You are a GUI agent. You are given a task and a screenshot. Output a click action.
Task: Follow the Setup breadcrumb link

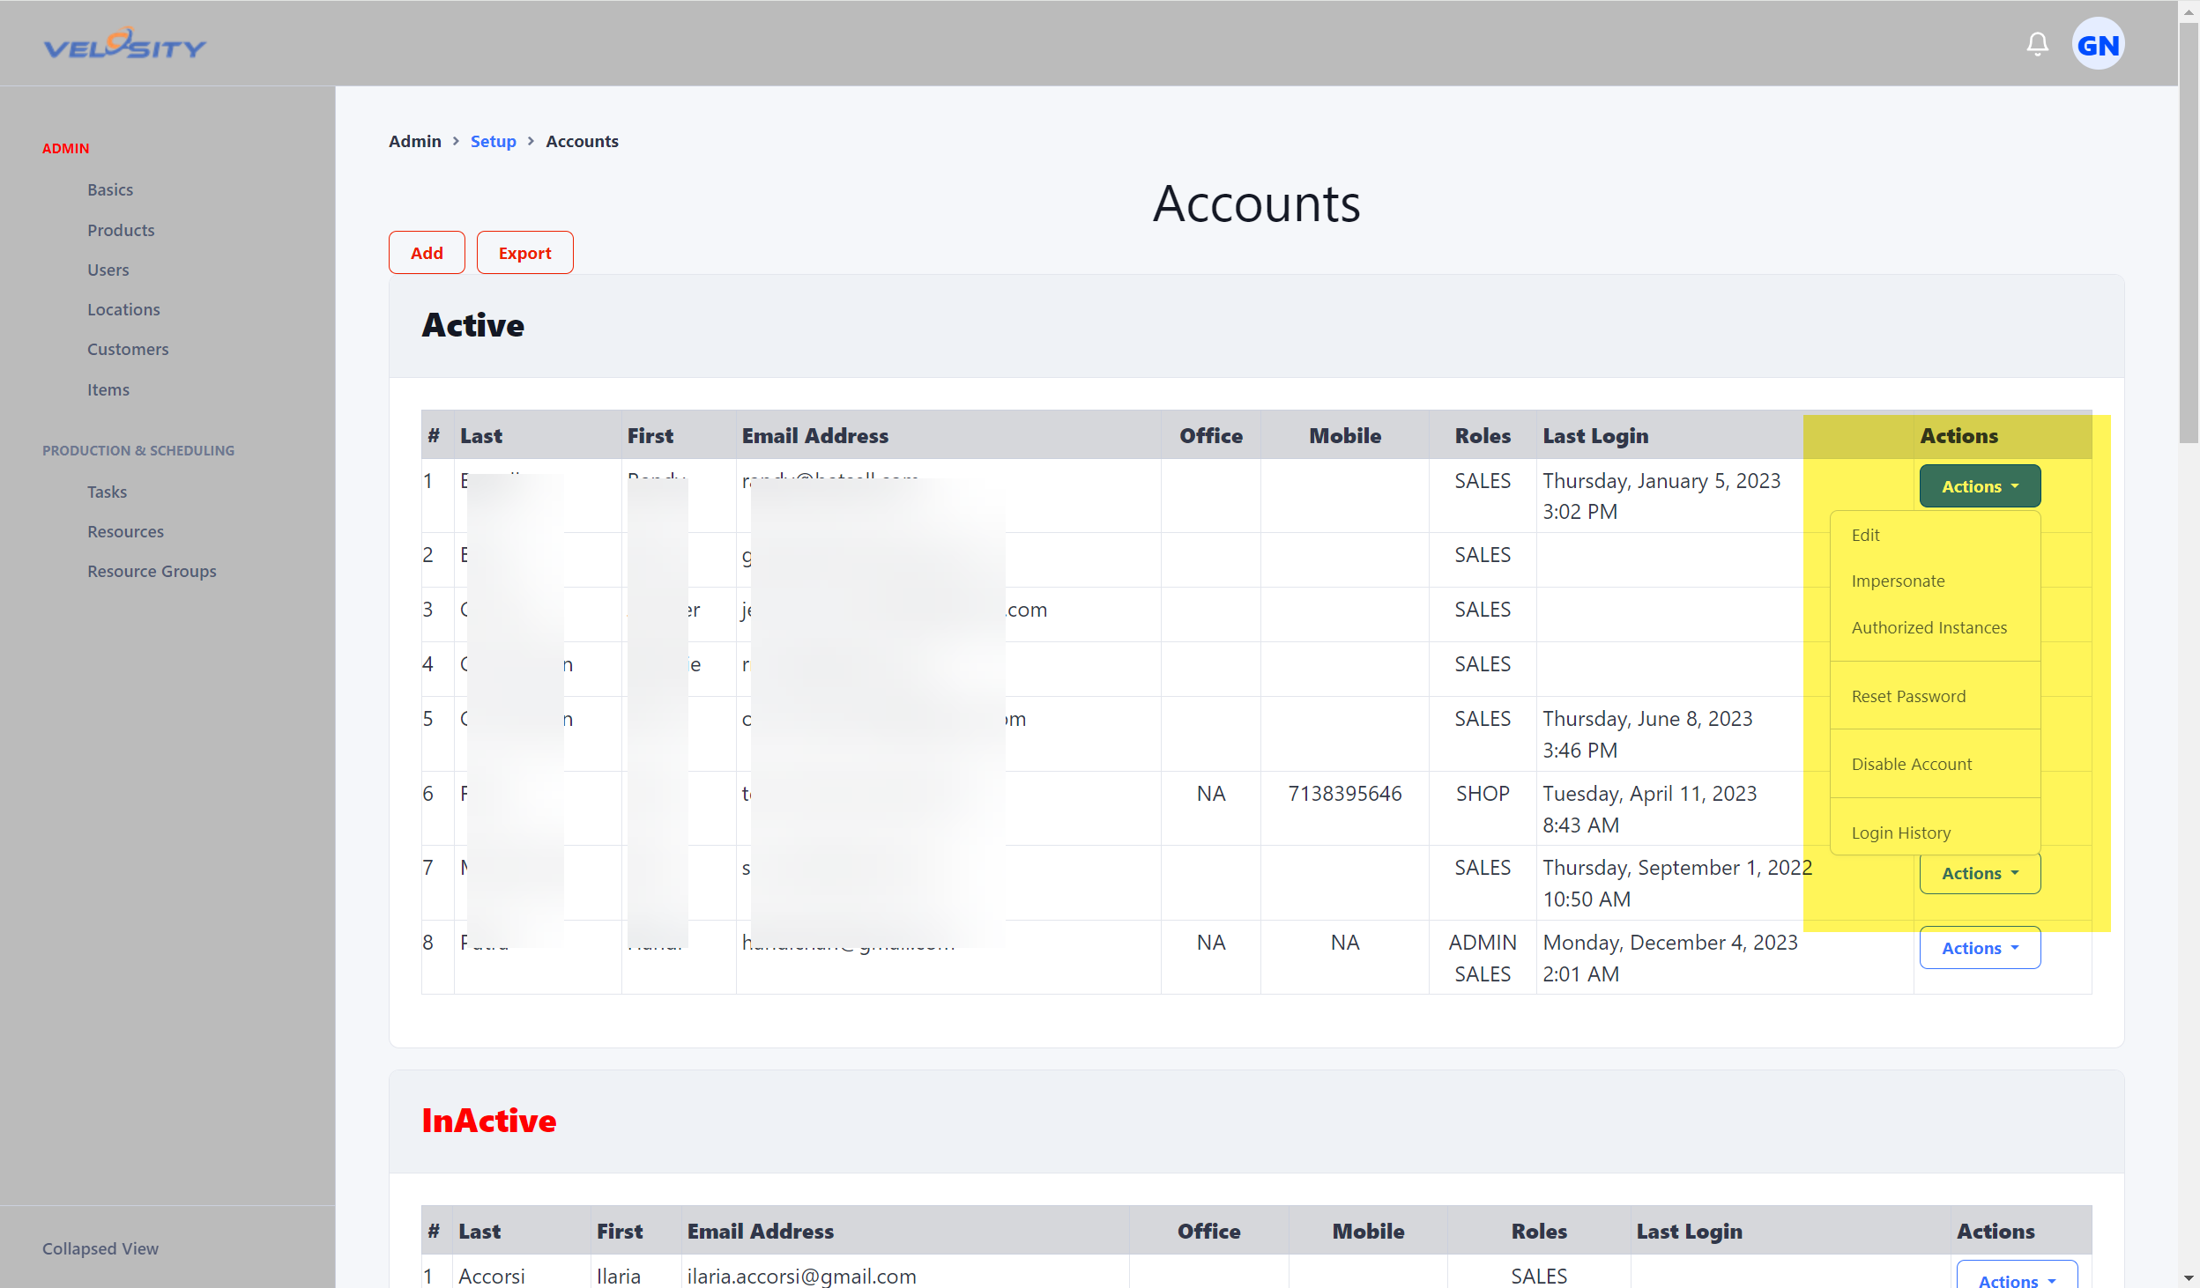point(493,141)
